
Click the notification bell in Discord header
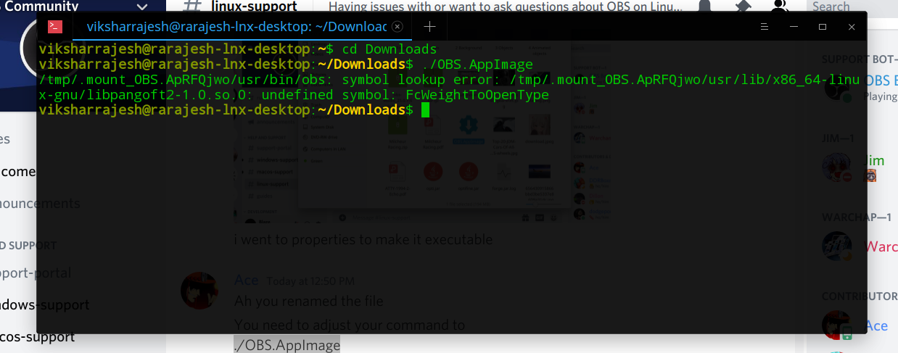(704, 6)
